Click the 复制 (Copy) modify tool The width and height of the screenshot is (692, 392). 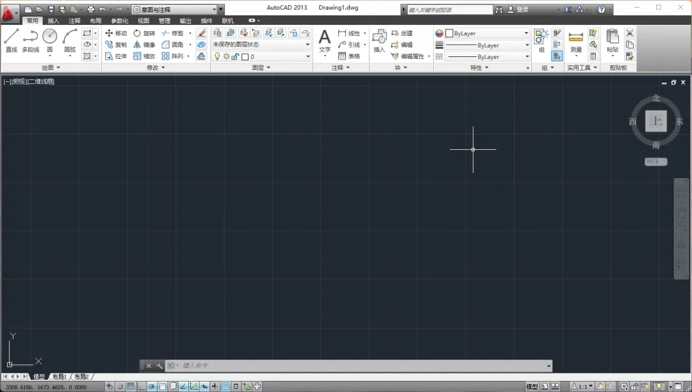[x=116, y=45]
